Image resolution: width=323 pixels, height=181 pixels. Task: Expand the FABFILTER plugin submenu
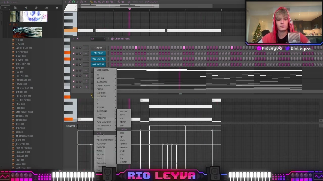pos(105,93)
